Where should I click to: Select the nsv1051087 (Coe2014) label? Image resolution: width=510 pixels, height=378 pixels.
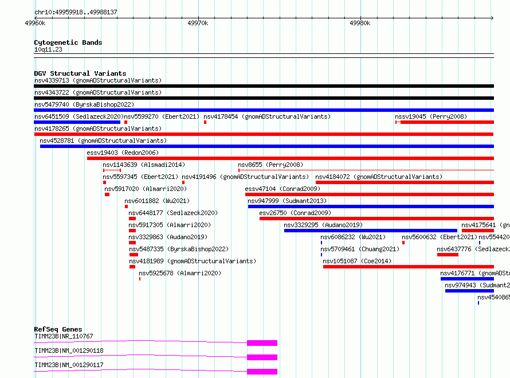(x=357, y=261)
